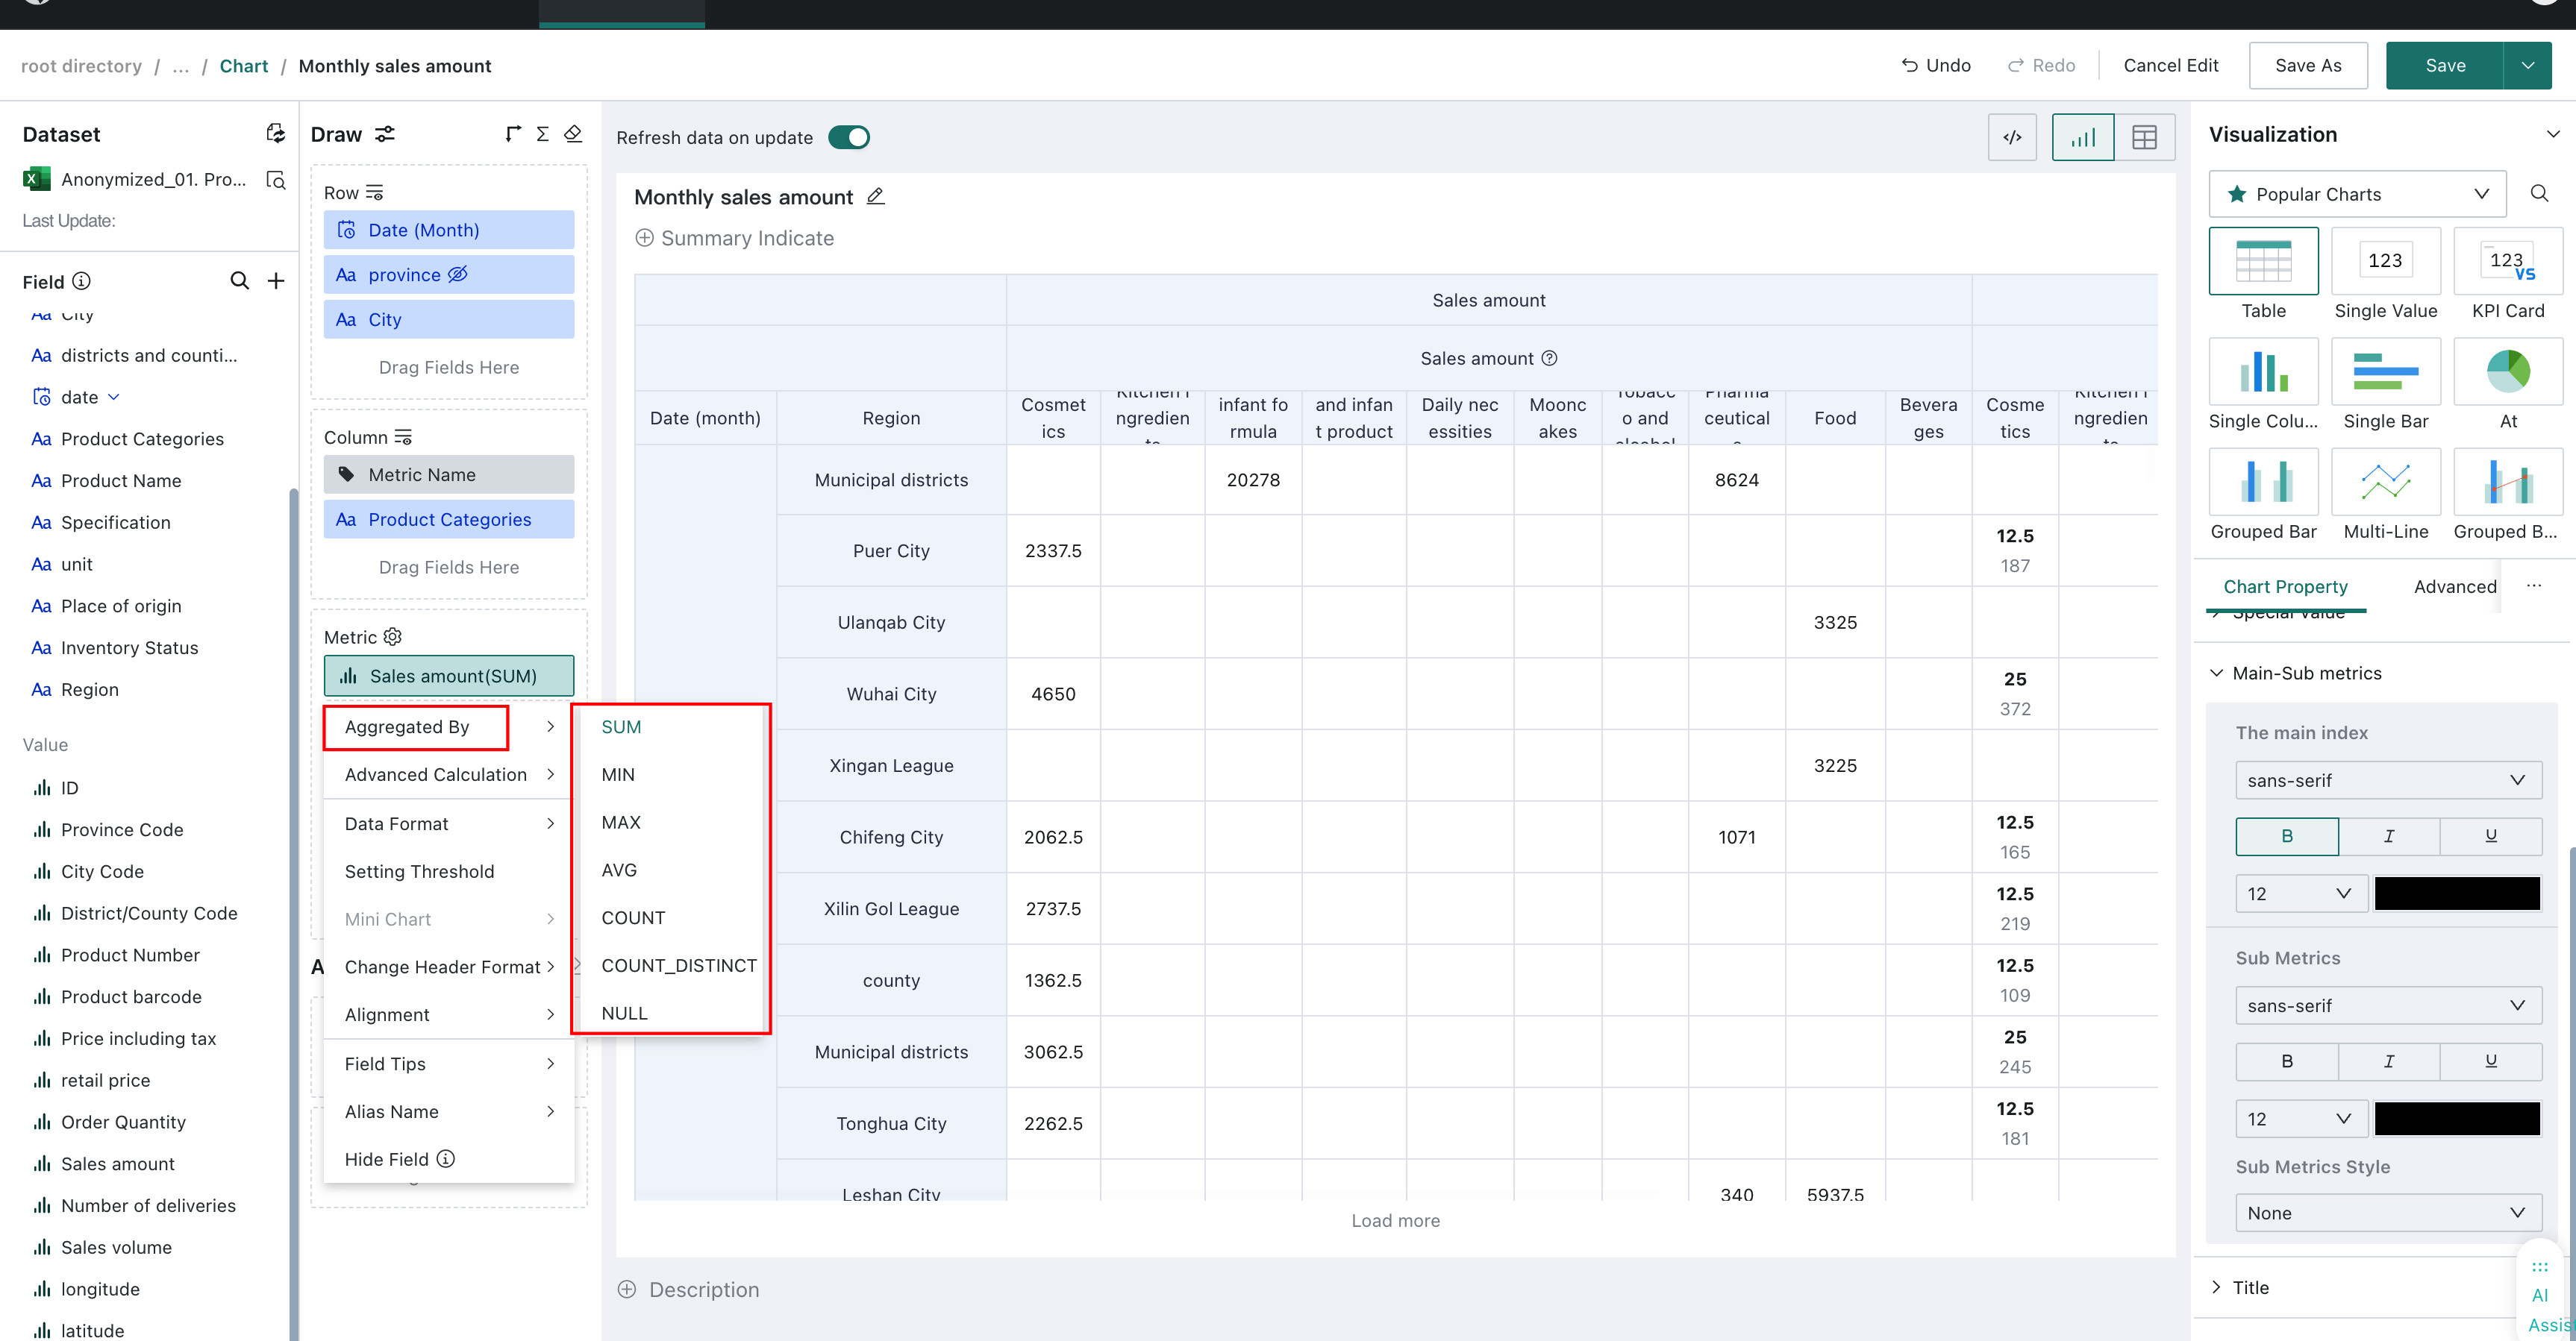Screen dimensions: 2576x1341
Task: Switch to the Advanced tab
Action: click(x=2455, y=586)
